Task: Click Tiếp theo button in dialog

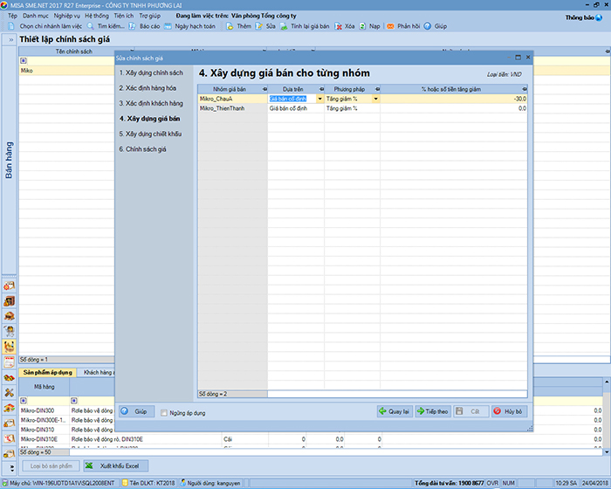Action: coord(433,411)
